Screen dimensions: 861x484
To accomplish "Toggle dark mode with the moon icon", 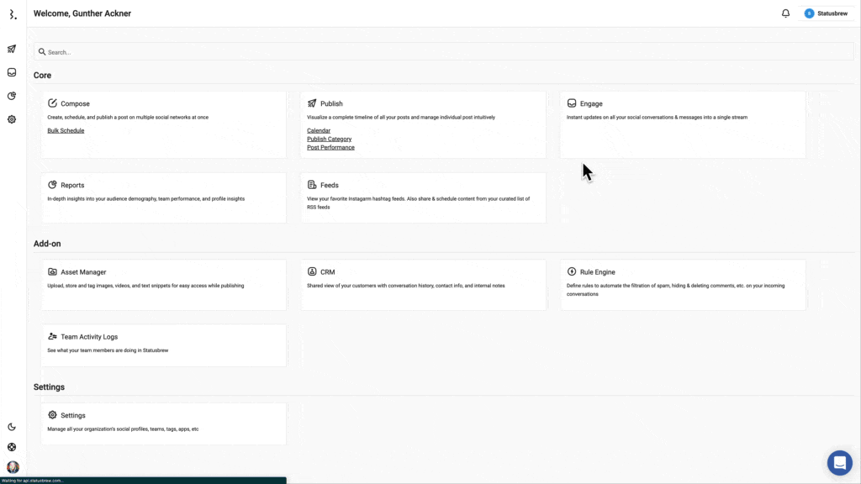I will pyautogui.click(x=12, y=427).
